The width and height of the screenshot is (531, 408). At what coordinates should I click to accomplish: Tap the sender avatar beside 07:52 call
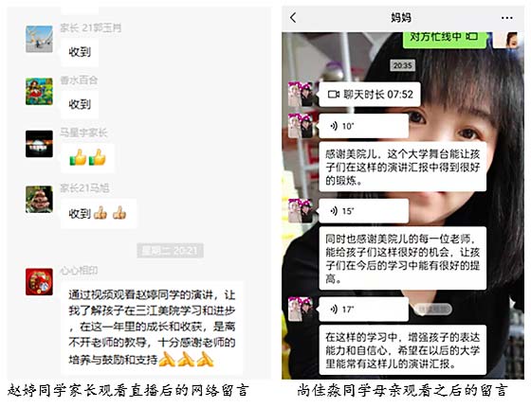[301, 95]
